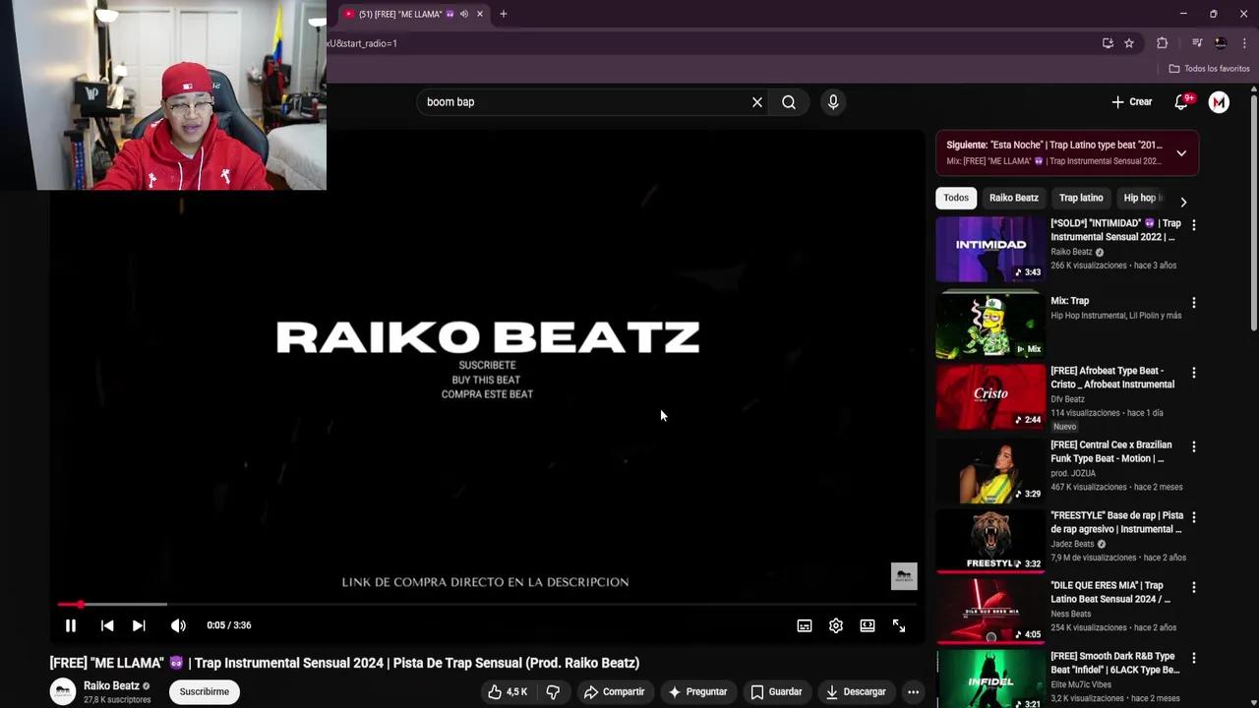Viewport: 1259px width, 708px height.
Task: Start voice search with the microphone
Action: pos(833,101)
